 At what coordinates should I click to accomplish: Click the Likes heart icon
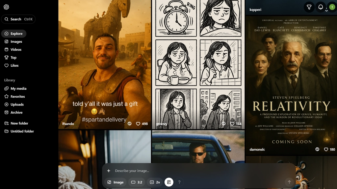pos(7,65)
